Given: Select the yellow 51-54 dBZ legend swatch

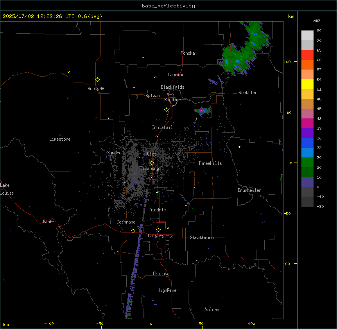Looking at the screenshot, I should [307, 84].
